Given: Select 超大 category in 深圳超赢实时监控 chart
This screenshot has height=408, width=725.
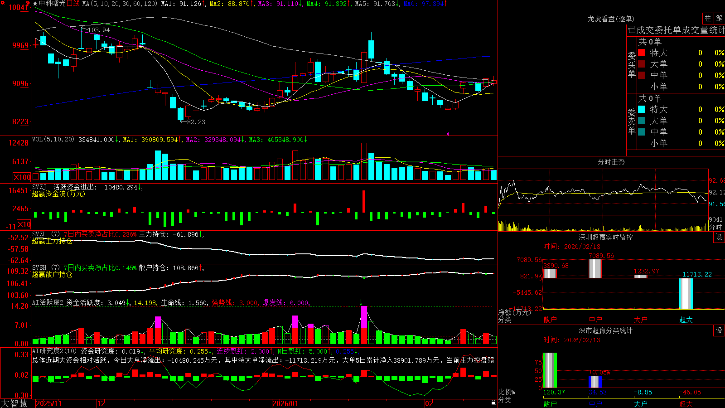Looking at the screenshot, I should click(x=686, y=320).
